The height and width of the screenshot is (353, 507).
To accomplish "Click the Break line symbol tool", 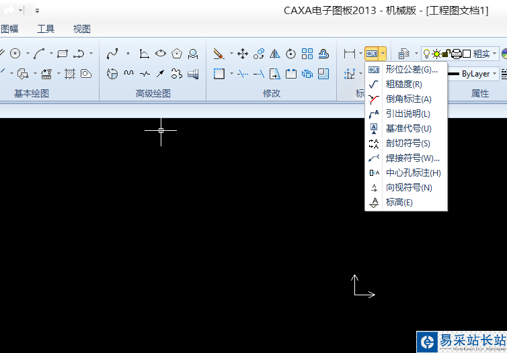I will click(145, 74).
